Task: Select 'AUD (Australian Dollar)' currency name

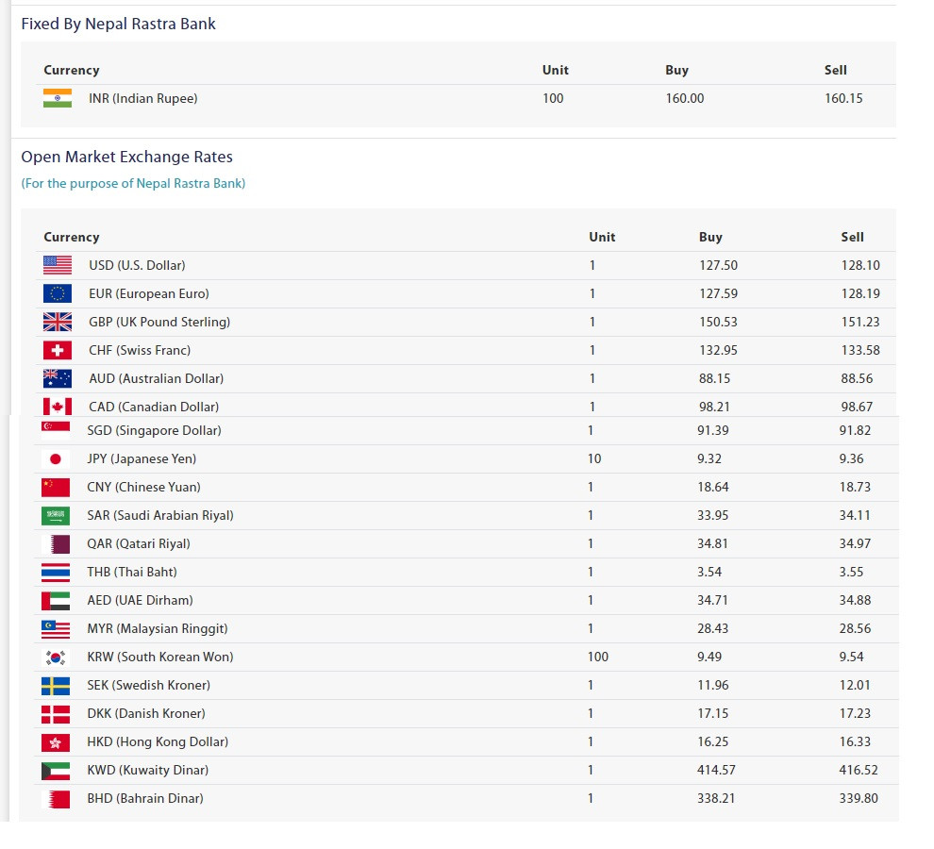Action: (156, 378)
